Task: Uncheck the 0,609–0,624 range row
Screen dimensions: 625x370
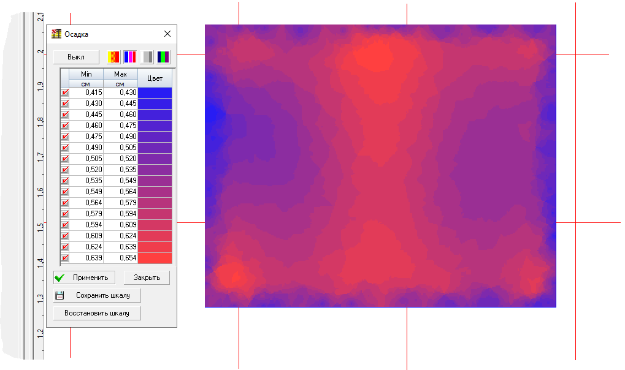Action: coord(64,236)
